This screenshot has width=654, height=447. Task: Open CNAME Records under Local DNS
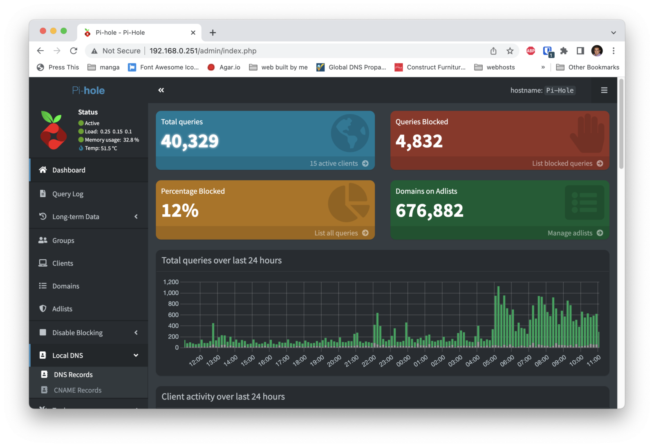[x=77, y=390]
